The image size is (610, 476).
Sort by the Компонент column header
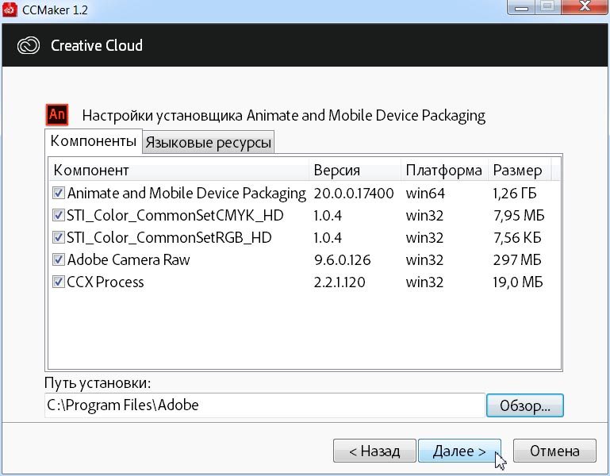pyautogui.click(x=179, y=170)
